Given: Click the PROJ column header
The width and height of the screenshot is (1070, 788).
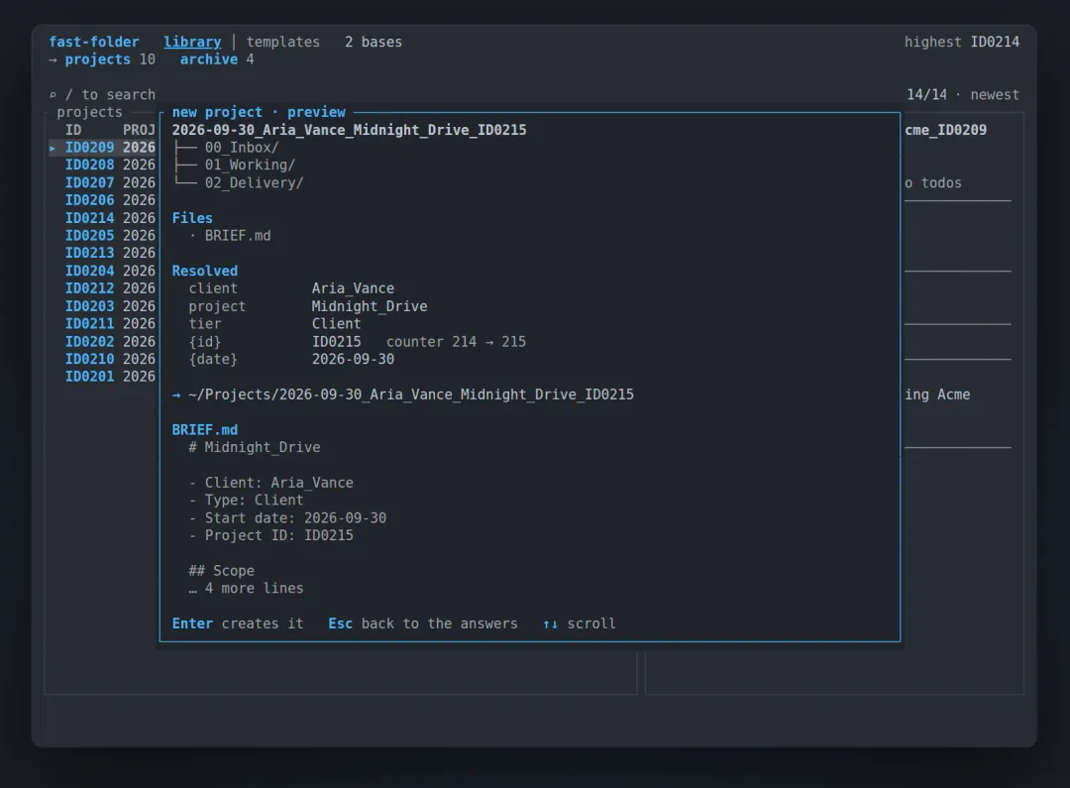Looking at the screenshot, I should click(140, 130).
